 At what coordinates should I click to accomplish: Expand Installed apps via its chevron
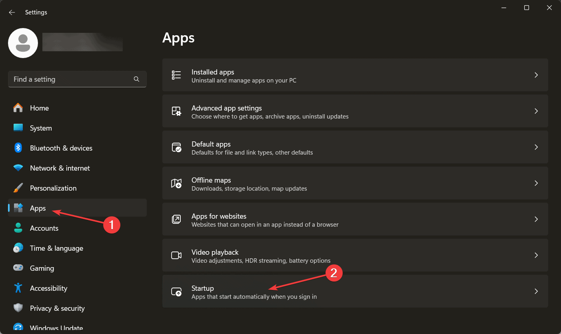coord(536,75)
